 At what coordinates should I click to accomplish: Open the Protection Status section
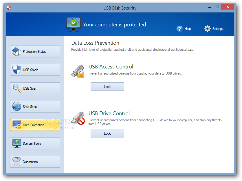click(35, 52)
